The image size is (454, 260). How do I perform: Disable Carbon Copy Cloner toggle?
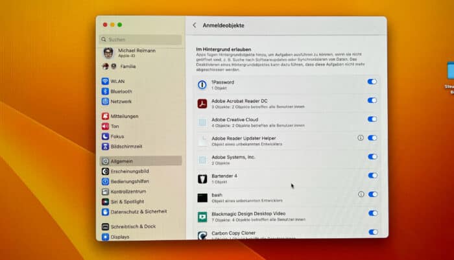373,232
